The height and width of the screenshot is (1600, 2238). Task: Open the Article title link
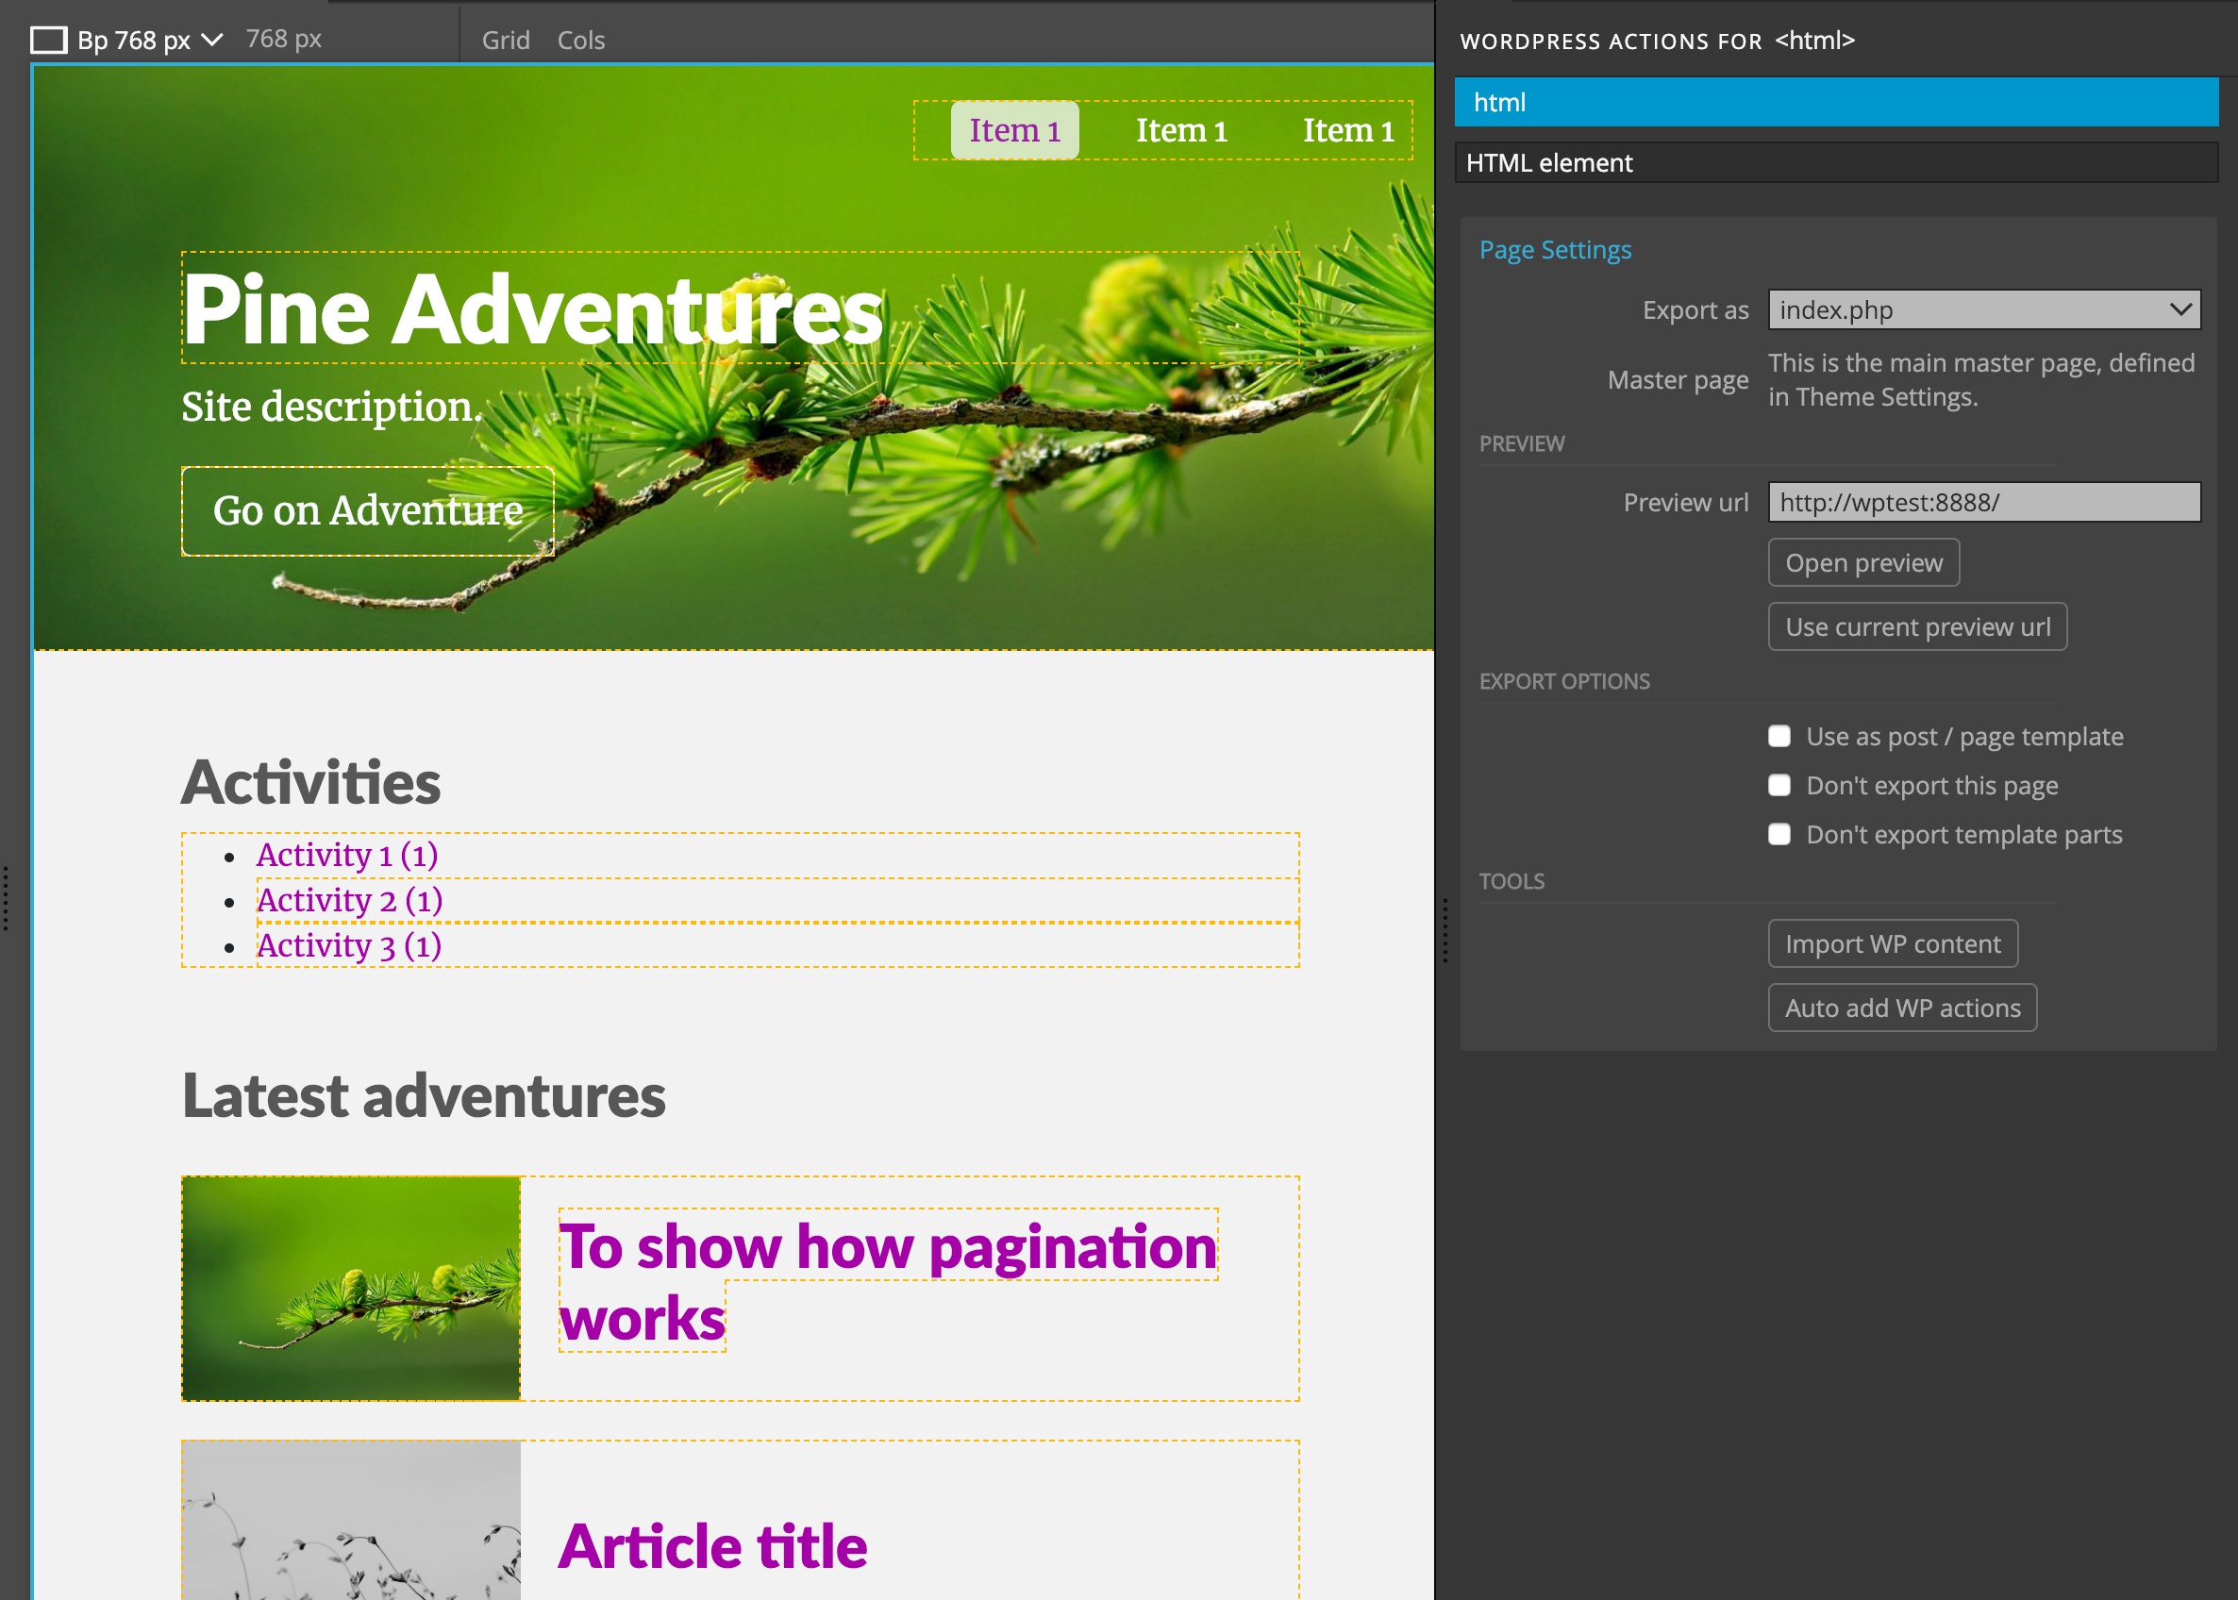click(x=712, y=1546)
